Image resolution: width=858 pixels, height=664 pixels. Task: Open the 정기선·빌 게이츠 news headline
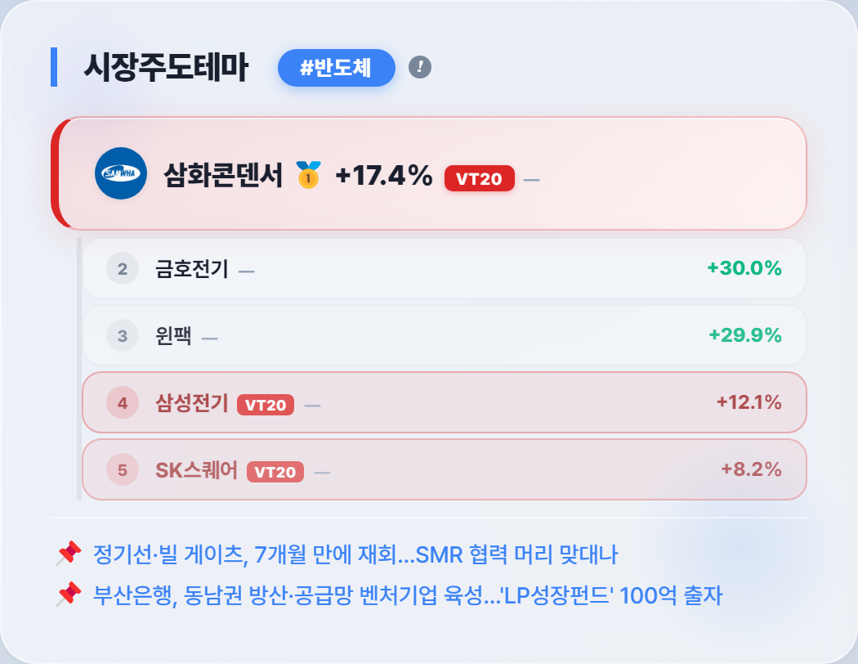(x=355, y=554)
